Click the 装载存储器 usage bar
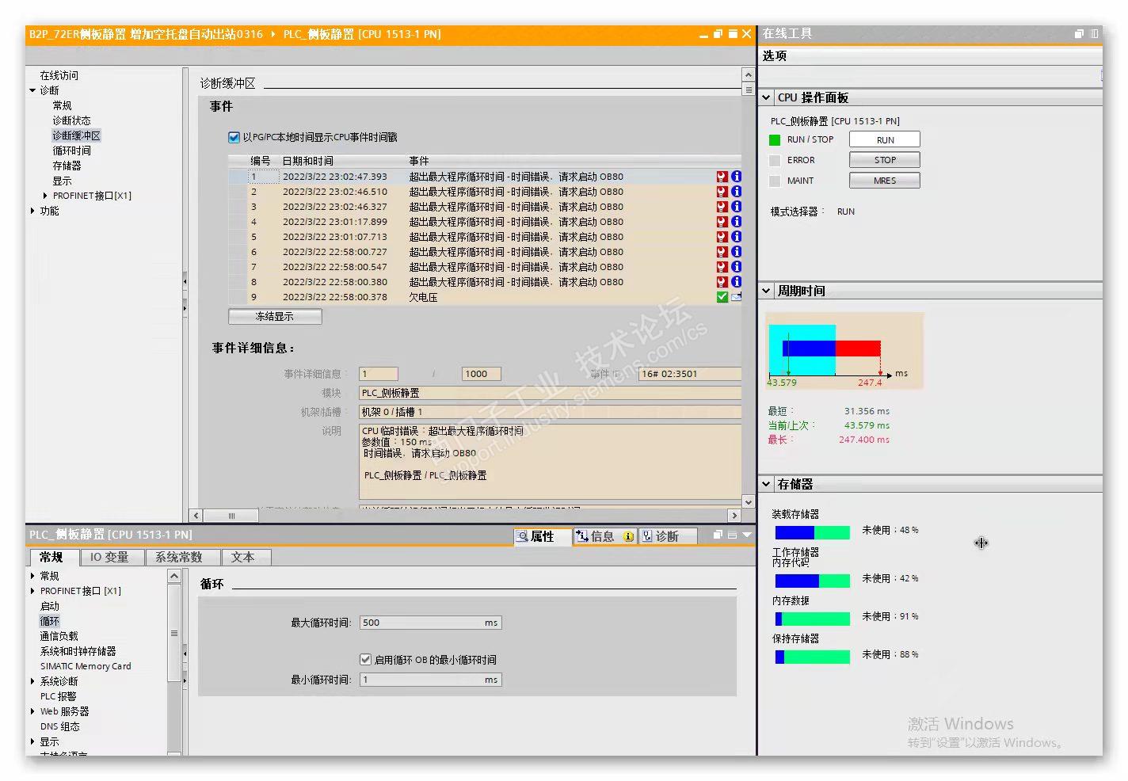The width and height of the screenshot is (1128, 781). (x=812, y=532)
